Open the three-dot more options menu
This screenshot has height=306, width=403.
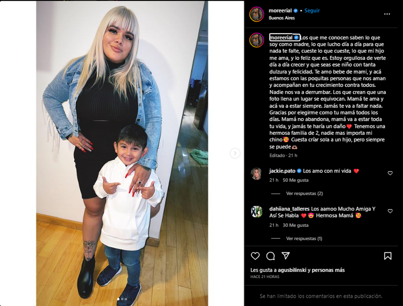(387, 14)
